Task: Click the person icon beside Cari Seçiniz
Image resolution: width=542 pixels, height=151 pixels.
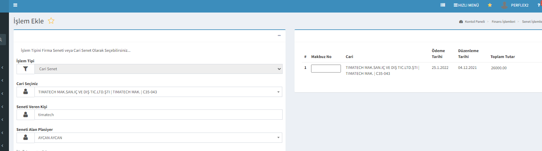Action: point(26,92)
